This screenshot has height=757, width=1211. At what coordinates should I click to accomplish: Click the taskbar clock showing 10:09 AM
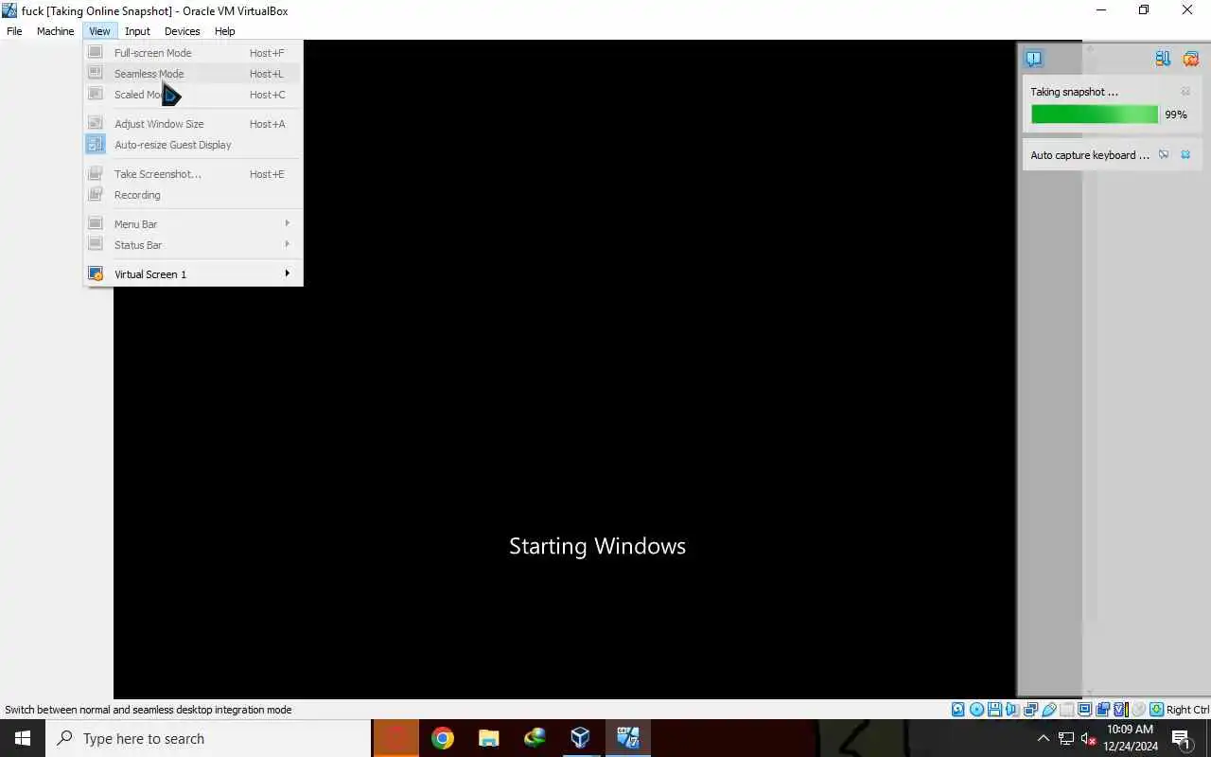(x=1130, y=738)
